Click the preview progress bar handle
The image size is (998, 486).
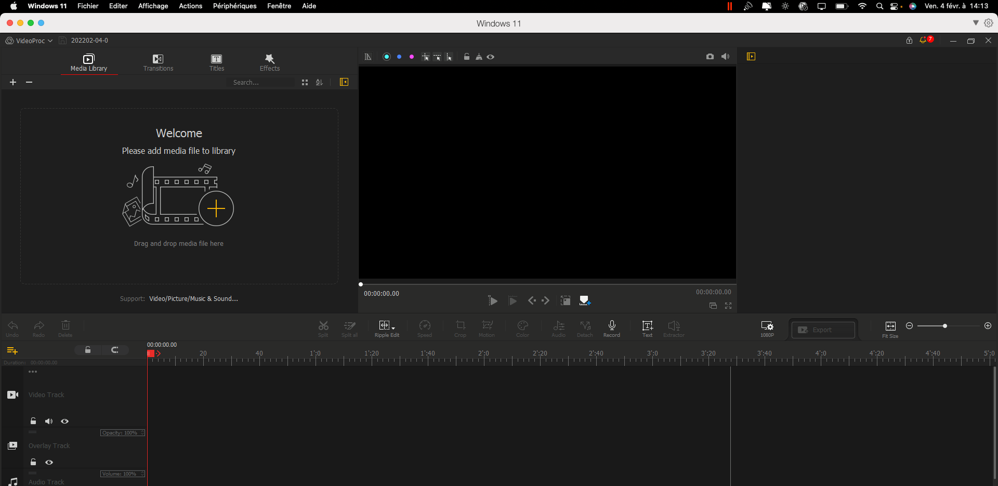(x=361, y=284)
